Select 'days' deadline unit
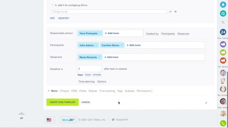The width and height of the screenshot is (228, 128). (x=80, y=75)
